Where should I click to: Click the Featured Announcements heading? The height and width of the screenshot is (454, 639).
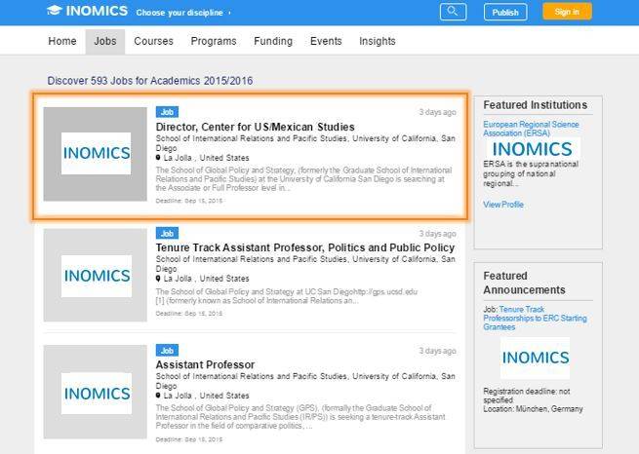pyautogui.click(x=524, y=283)
